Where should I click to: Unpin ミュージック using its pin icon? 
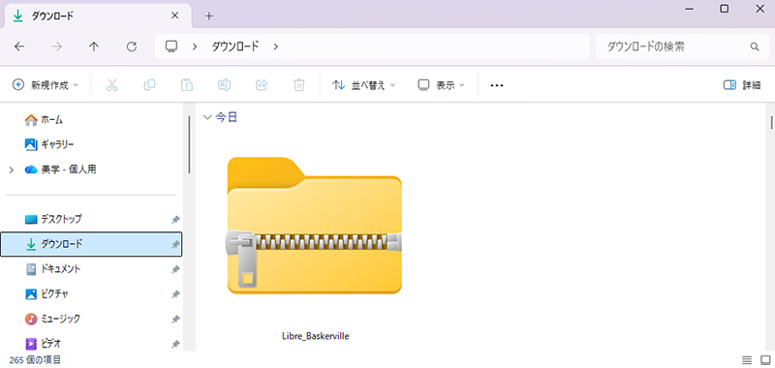click(x=175, y=320)
